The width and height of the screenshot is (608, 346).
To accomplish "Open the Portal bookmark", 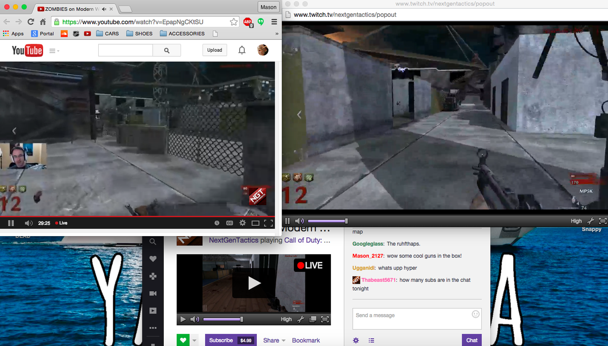I will point(43,33).
